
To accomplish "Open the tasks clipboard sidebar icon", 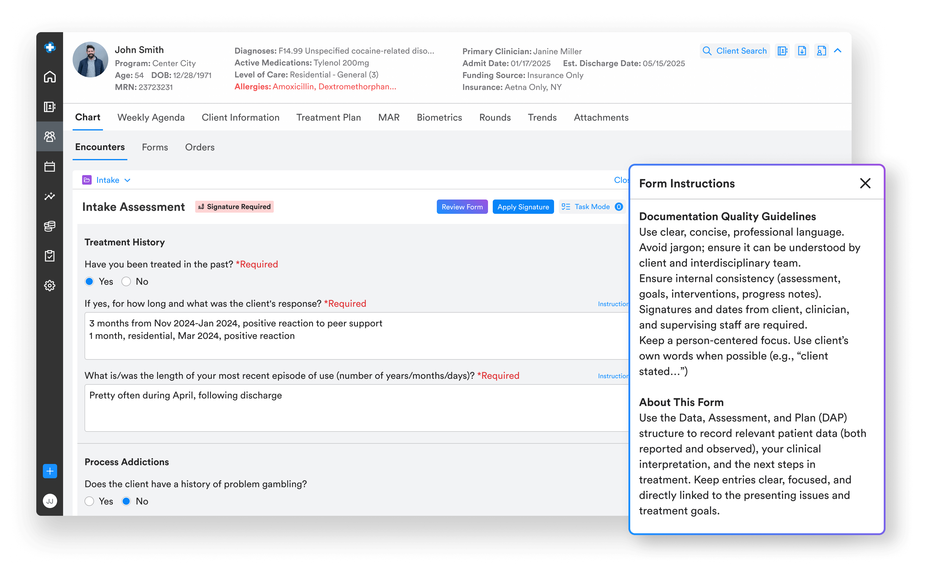I will tap(50, 256).
